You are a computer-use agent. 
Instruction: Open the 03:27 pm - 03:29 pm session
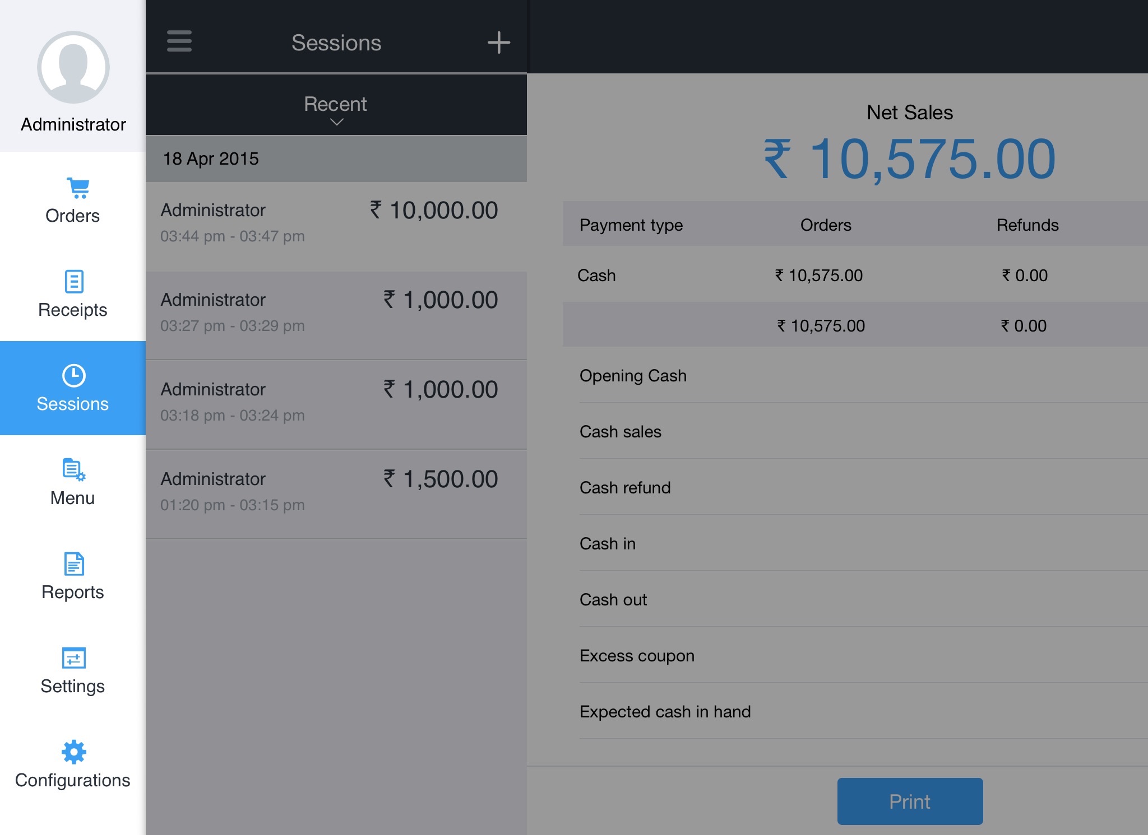click(336, 314)
